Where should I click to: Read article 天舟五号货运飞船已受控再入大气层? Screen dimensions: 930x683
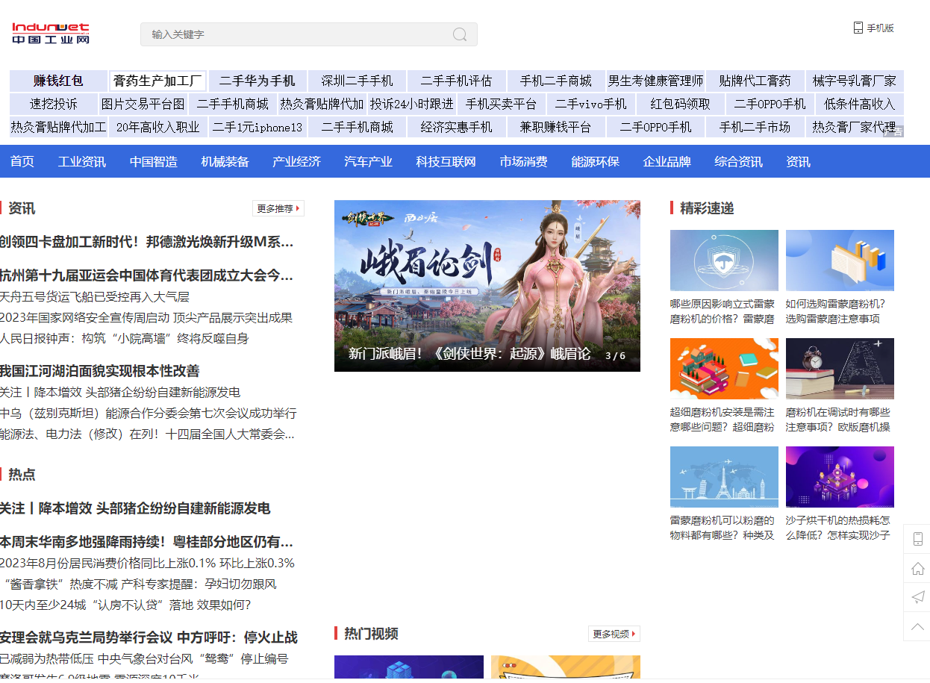pyautogui.click(x=95, y=297)
